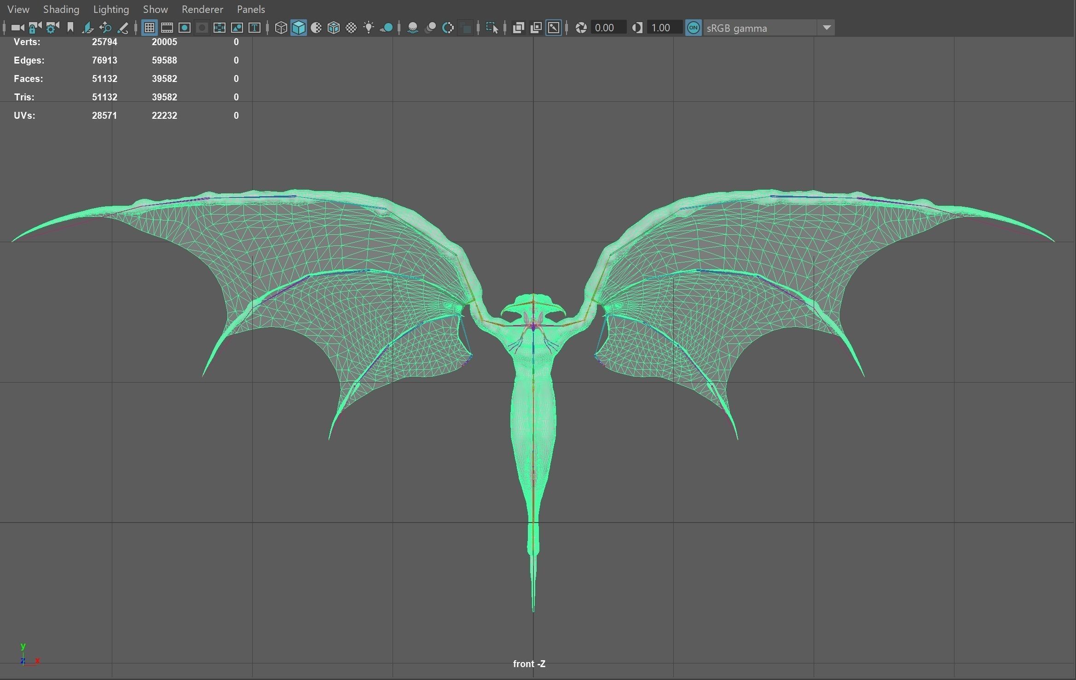Click Smooth Shade All cube icon
Viewport: 1076px width, 680px height.
[x=299, y=28]
